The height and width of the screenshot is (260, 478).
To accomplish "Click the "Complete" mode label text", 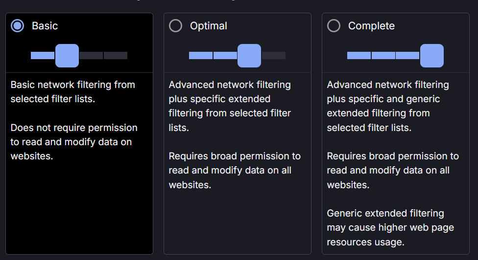I will pyautogui.click(x=371, y=26).
